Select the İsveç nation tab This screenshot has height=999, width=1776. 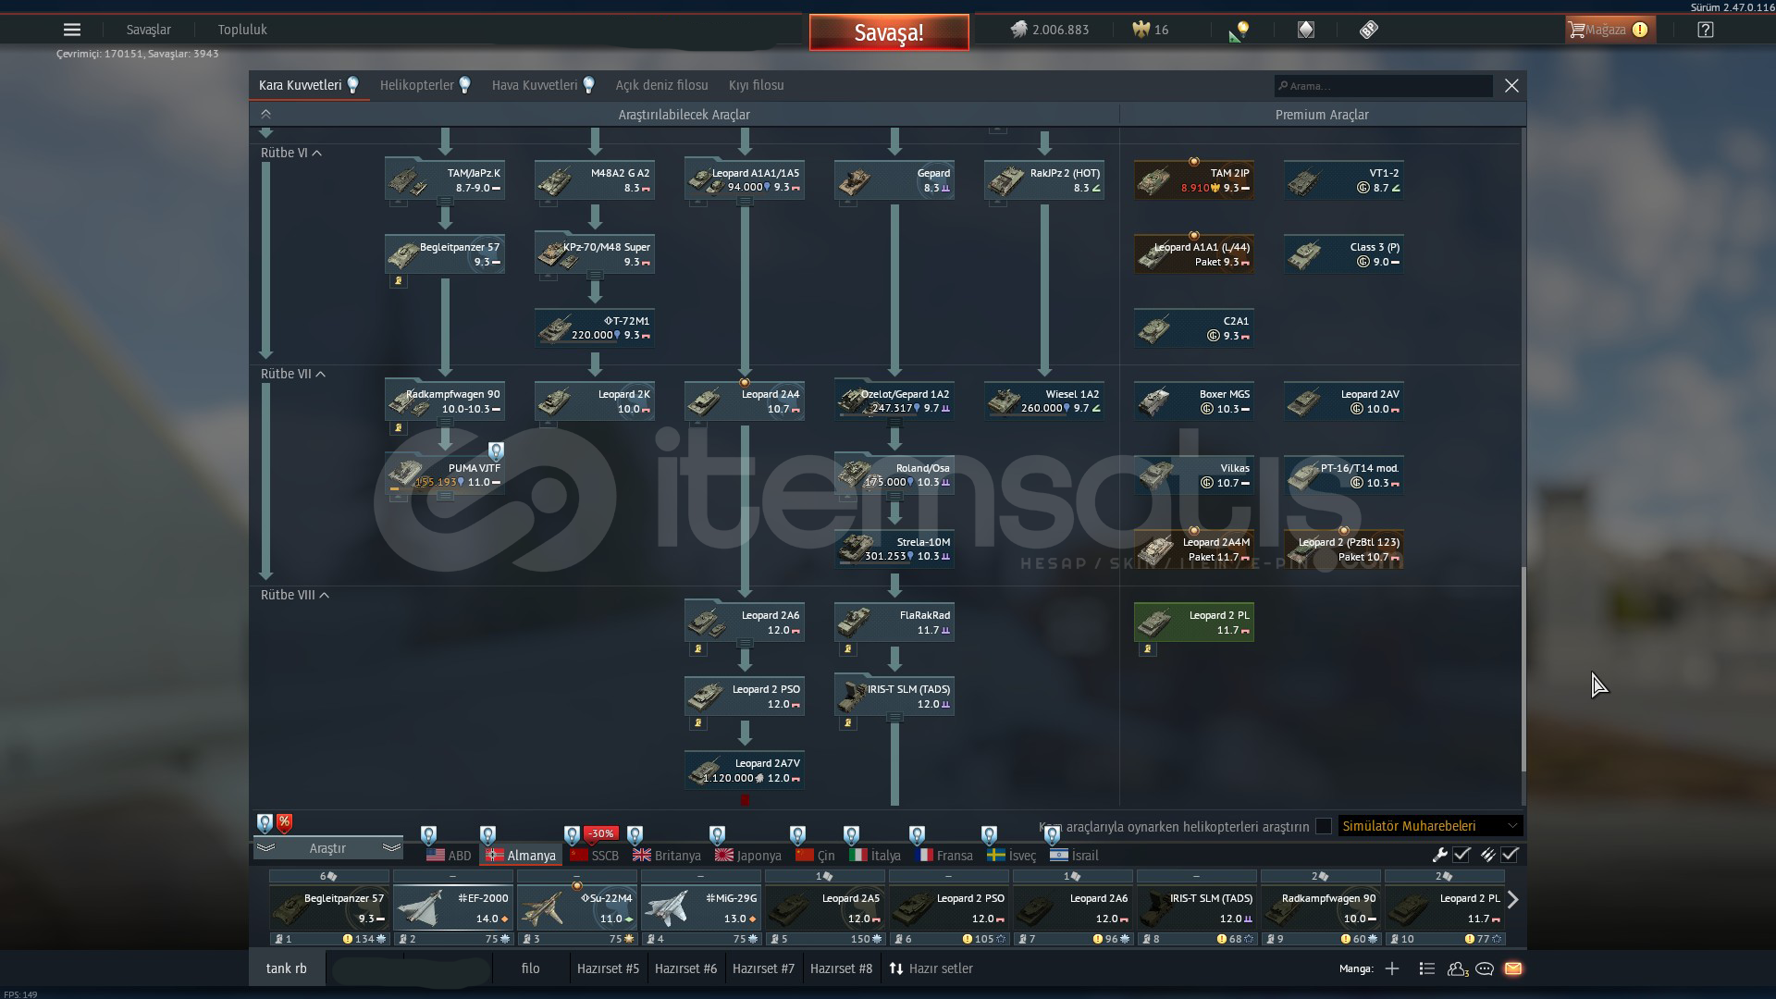tap(1011, 856)
